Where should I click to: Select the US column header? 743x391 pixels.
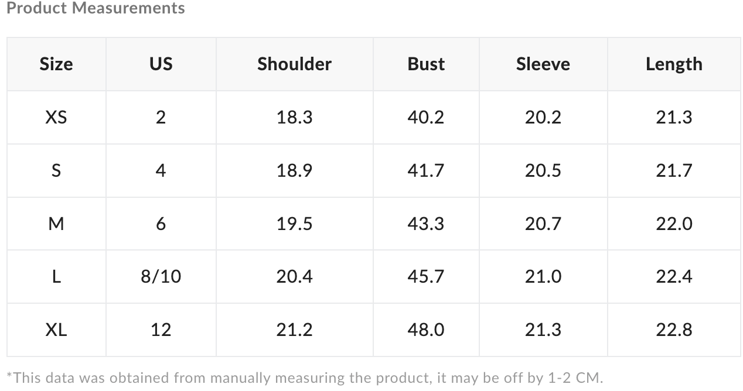161,64
